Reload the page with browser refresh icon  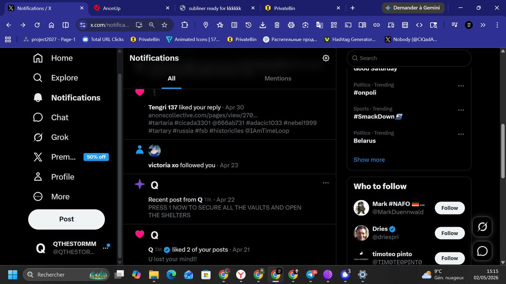click(x=37, y=25)
